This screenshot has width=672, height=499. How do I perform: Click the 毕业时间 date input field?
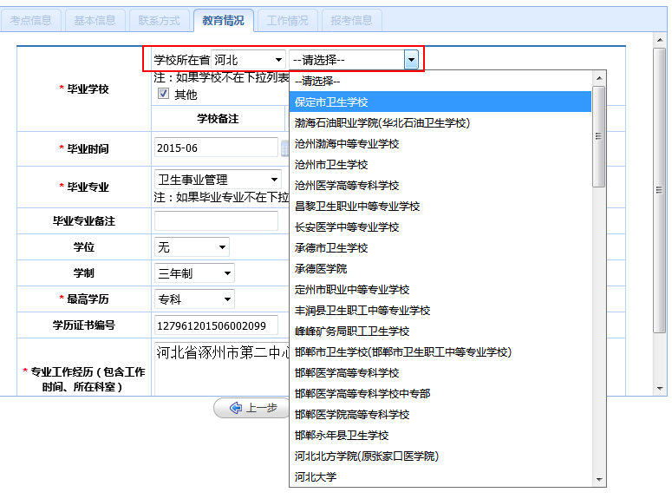pyautogui.click(x=215, y=148)
